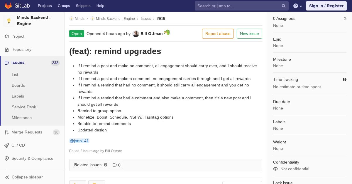Click the #915 breadcrumb

[x=161, y=19]
